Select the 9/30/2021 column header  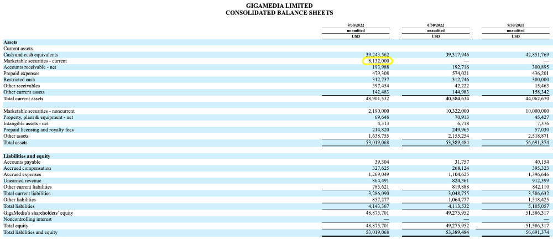pos(515,25)
